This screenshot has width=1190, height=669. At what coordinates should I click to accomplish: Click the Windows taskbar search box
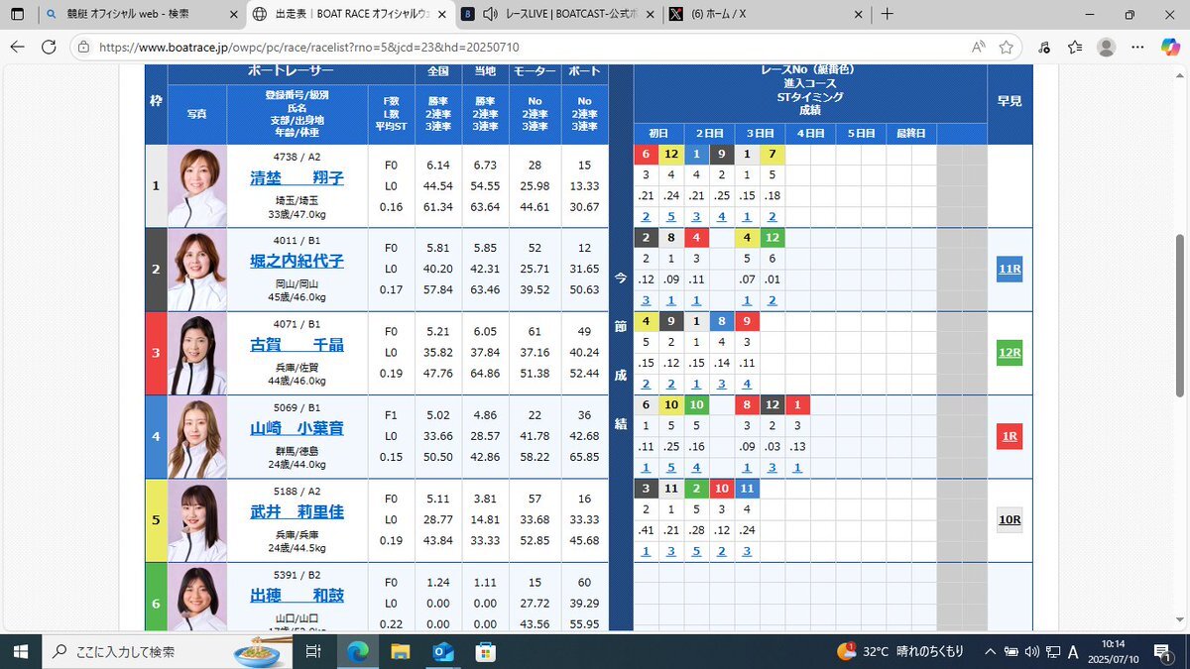coord(169,651)
